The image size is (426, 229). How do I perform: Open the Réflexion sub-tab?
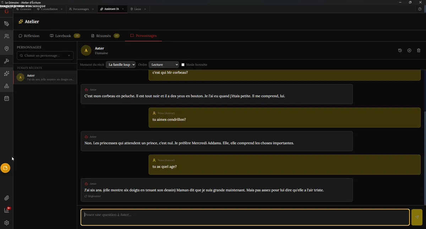[x=29, y=36]
